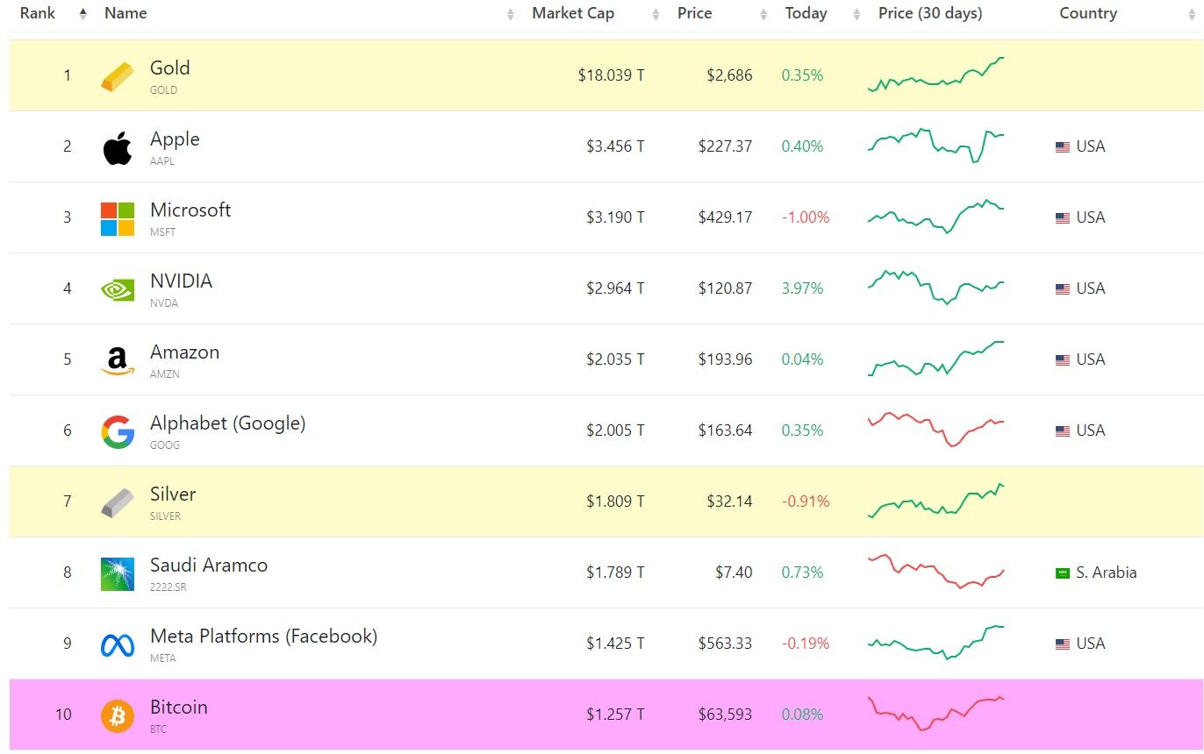Viewport: 1204px width, 754px height.
Task: Click the Gold bar icon
Action: [118, 76]
